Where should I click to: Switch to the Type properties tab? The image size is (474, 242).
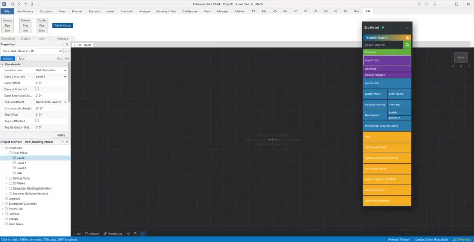(x=22, y=59)
